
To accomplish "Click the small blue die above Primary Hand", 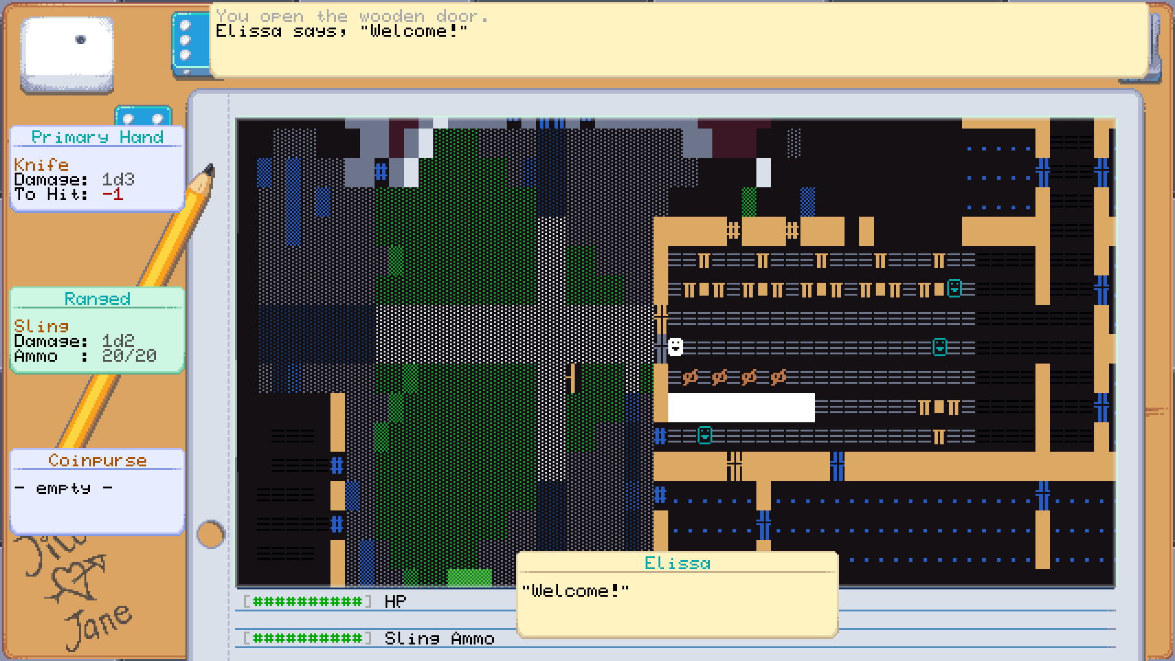I will tap(143, 116).
